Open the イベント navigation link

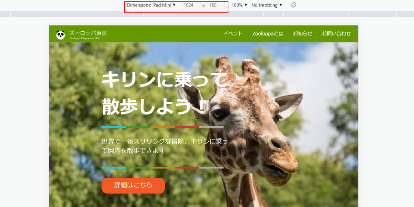pyautogui.click(x=233, y=33)
